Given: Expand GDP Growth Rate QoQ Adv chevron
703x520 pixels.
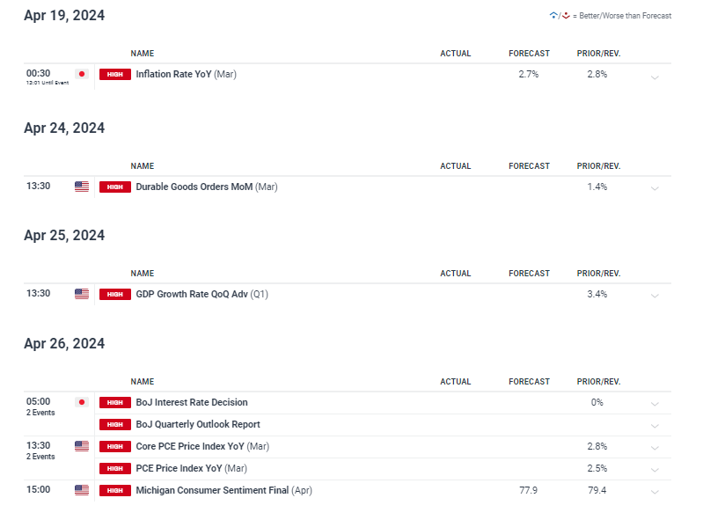Looking at the screenshot, I should point(655,296).
